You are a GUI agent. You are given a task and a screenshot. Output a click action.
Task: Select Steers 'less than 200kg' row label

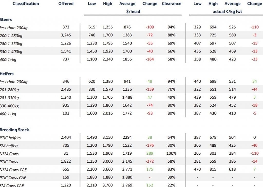14,28
